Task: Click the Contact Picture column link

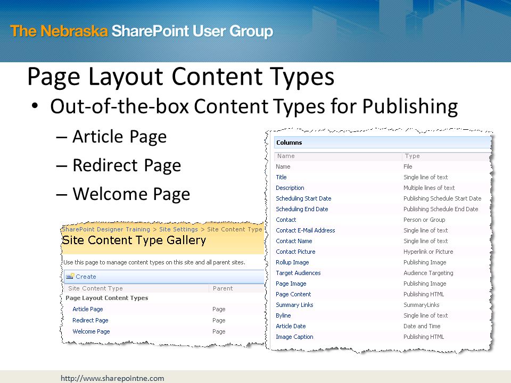Action: pos(295,252)
